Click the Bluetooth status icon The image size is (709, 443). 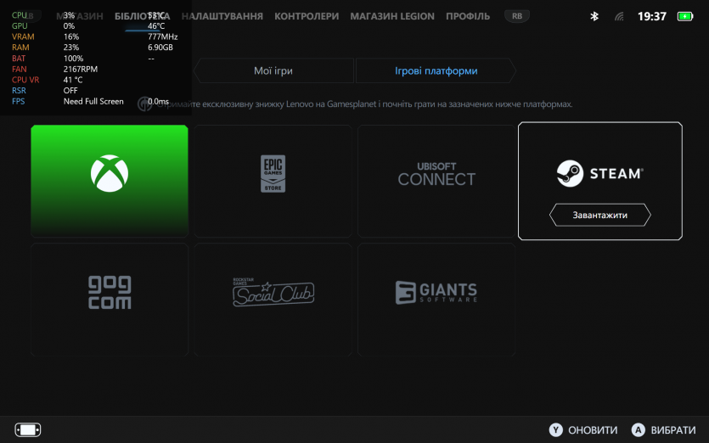(x=594, y=16)
